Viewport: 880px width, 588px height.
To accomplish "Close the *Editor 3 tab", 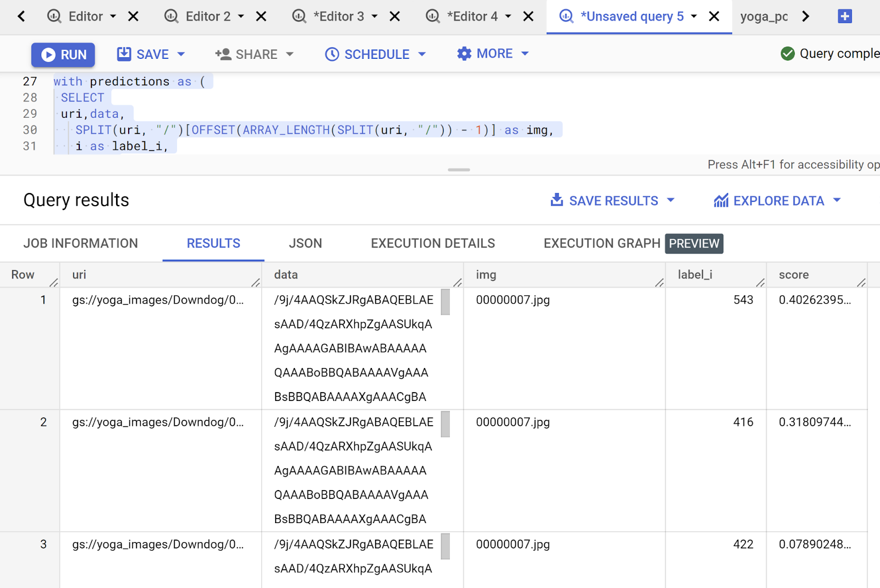I will point(394,17).
